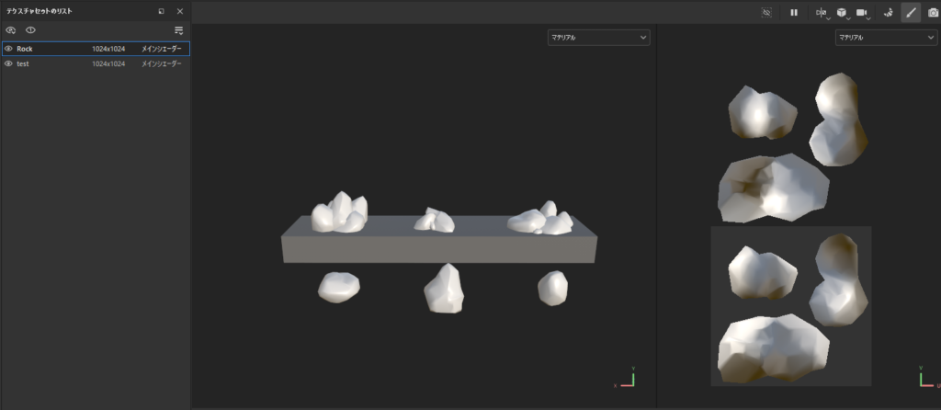Open the 3D viewport material dropdown
The height and width of the screenshot is (410, 941).
599,38
